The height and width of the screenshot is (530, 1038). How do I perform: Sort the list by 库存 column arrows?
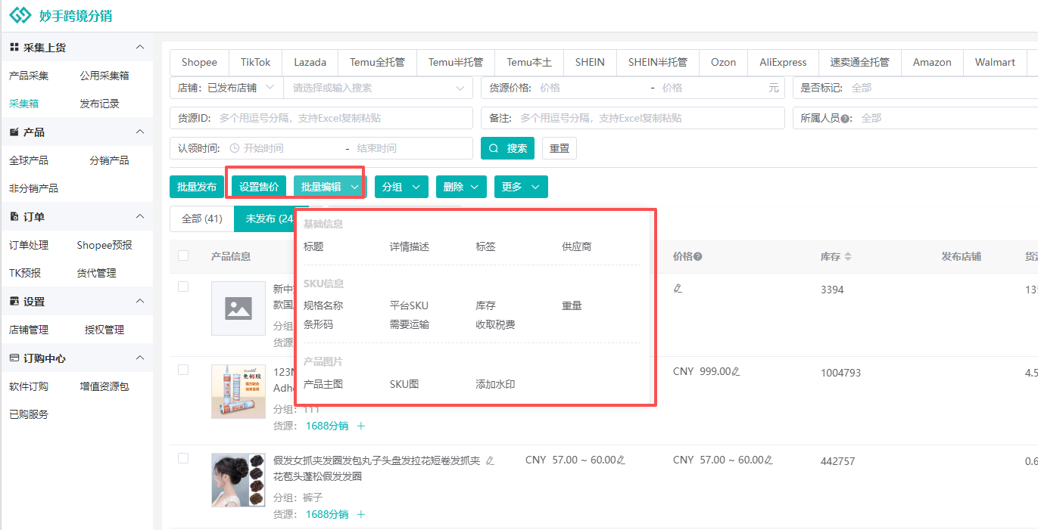(x=848, y=257)
